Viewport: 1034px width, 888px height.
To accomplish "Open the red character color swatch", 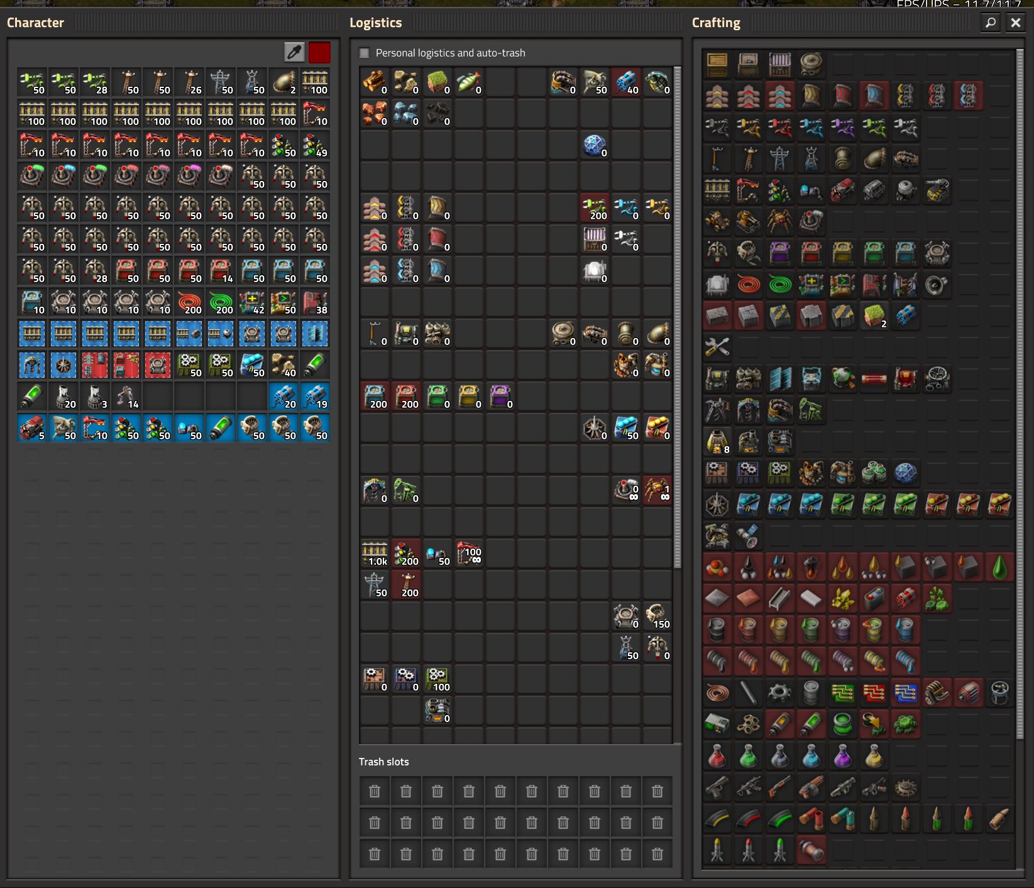I will pos(319,52).
